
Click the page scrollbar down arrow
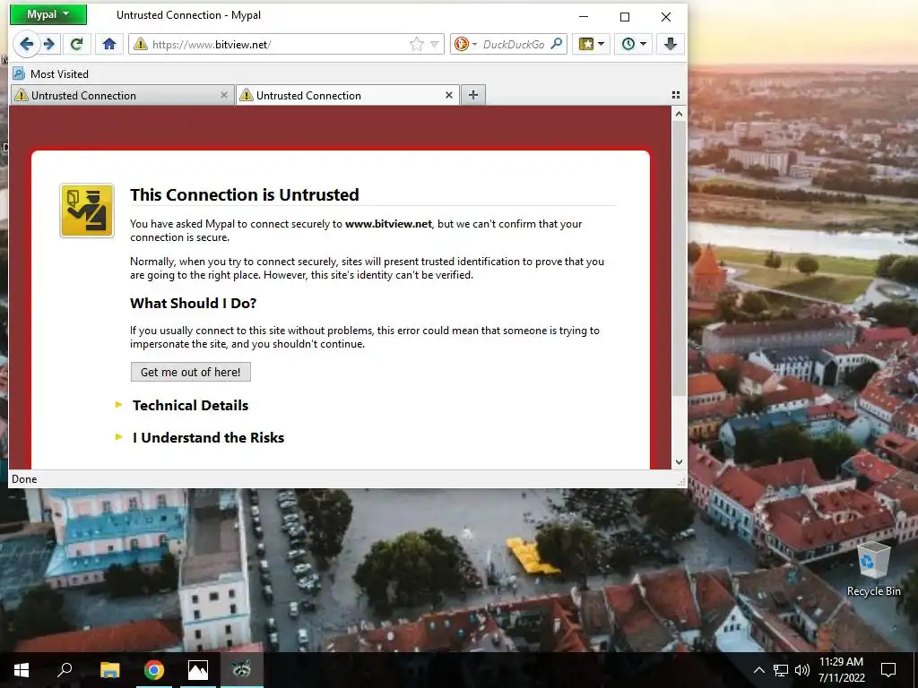point(679,461)
